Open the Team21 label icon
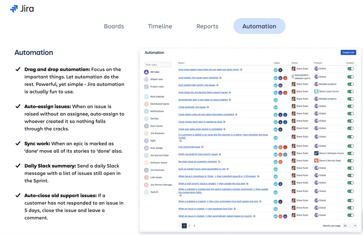 point(146,192)
